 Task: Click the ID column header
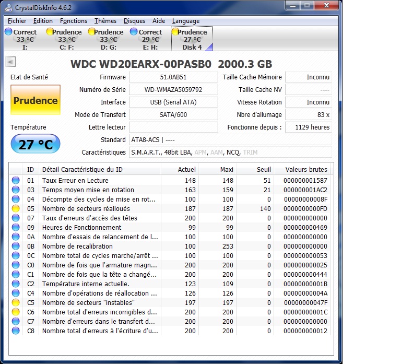click(x=30, y=169)
